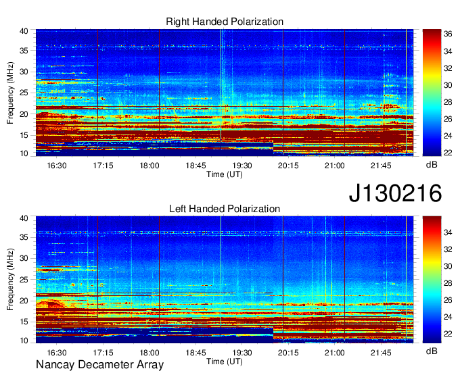460x373 pixels.
Task: Click the 25 MHz tick on the upper plot
Action: pos(24,93)
